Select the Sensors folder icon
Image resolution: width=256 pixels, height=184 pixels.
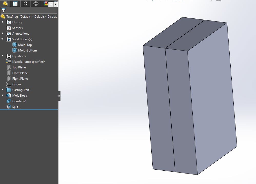[9, 28]
